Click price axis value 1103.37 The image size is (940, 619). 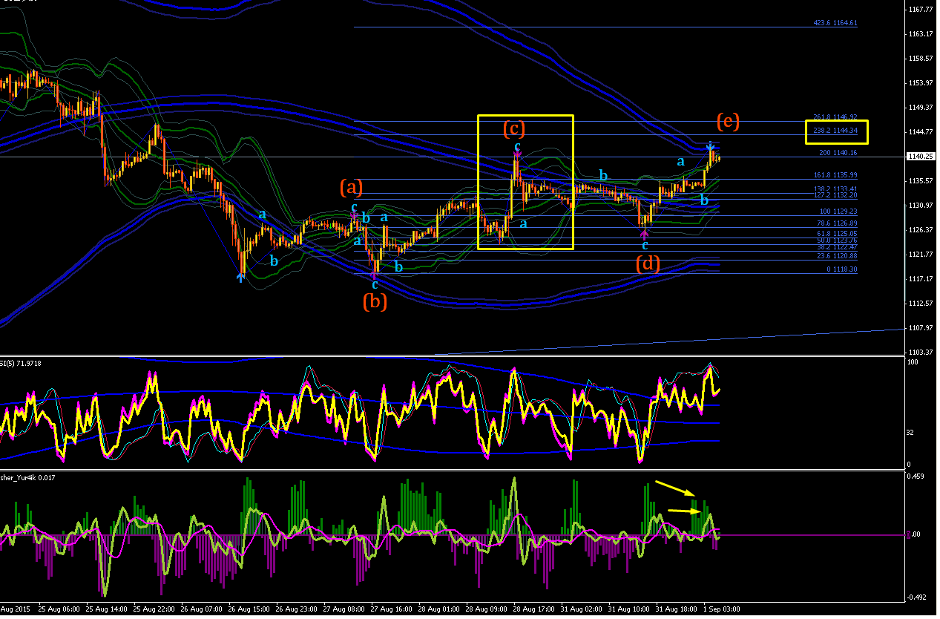[x=921, y=353]
